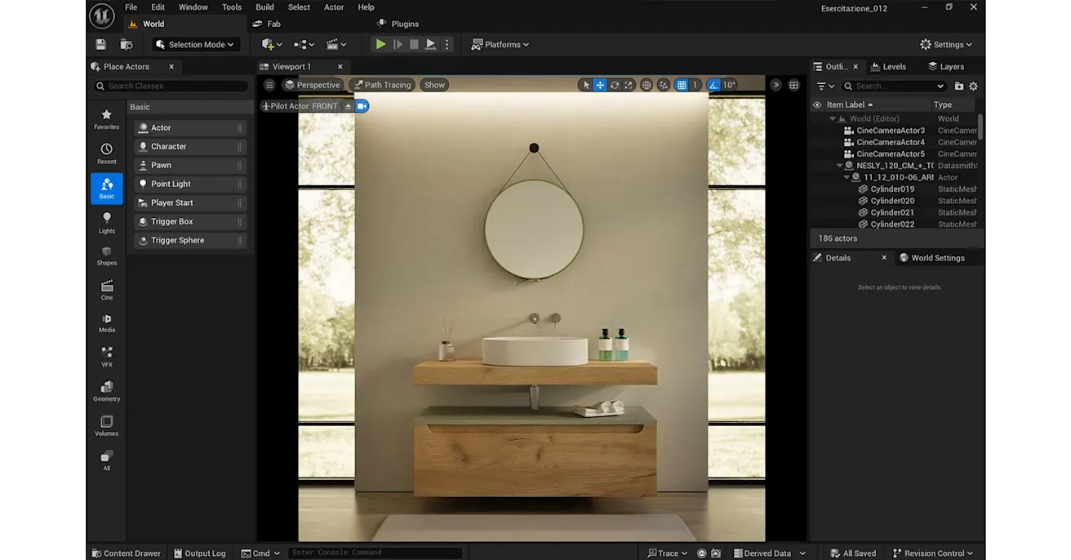Open the quick add actor dropdown

click(272, 45)
